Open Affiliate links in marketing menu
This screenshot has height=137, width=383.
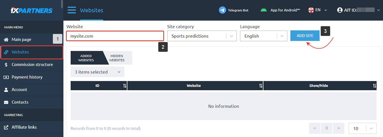click(x=24, y=127)
